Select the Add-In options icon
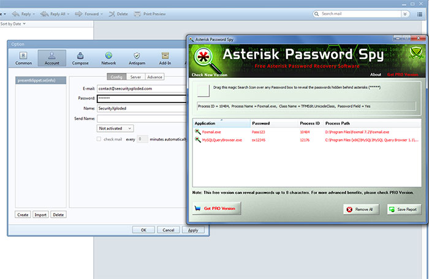 coord(165,58)
